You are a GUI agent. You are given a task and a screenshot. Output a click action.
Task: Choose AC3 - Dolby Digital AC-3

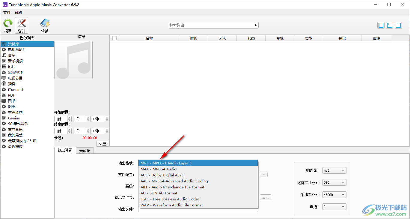198,175
